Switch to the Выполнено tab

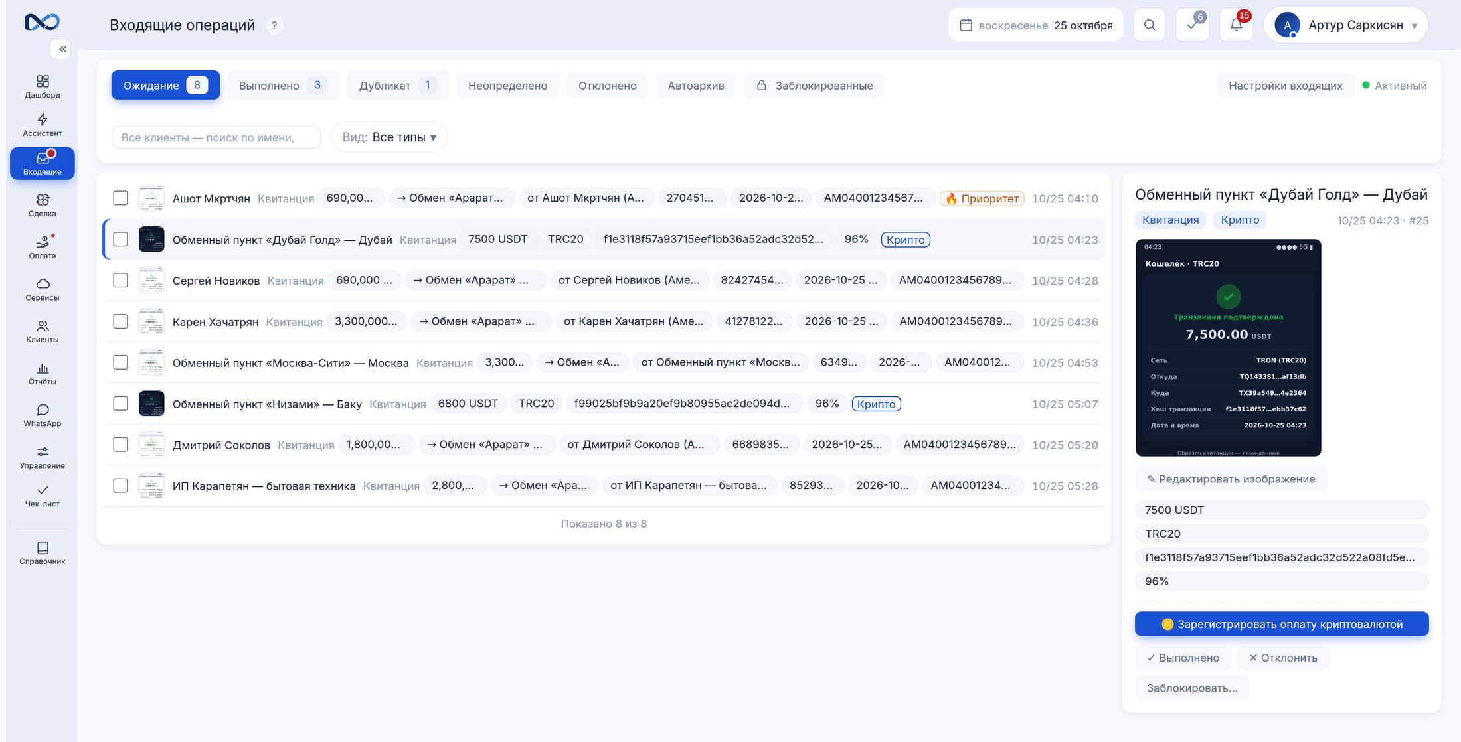283,86
